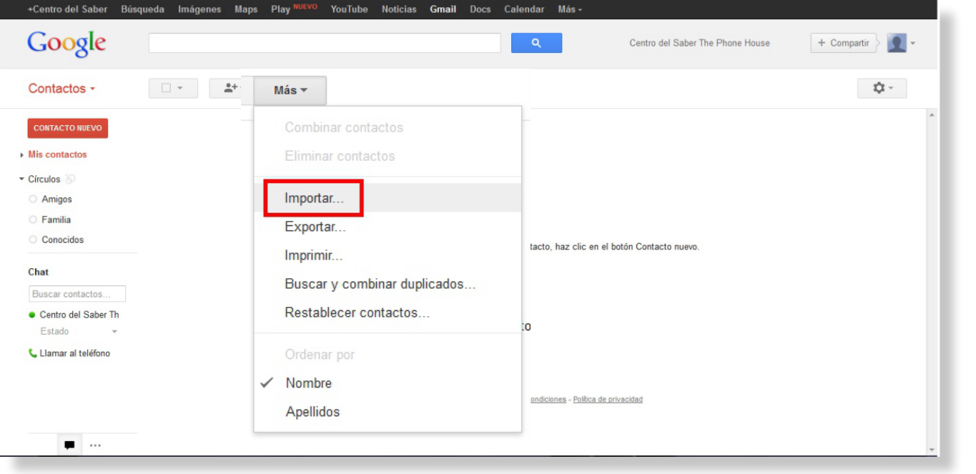Click the chat bubble icon at bottom
976x474 pixels.
[x=69, y=445]
